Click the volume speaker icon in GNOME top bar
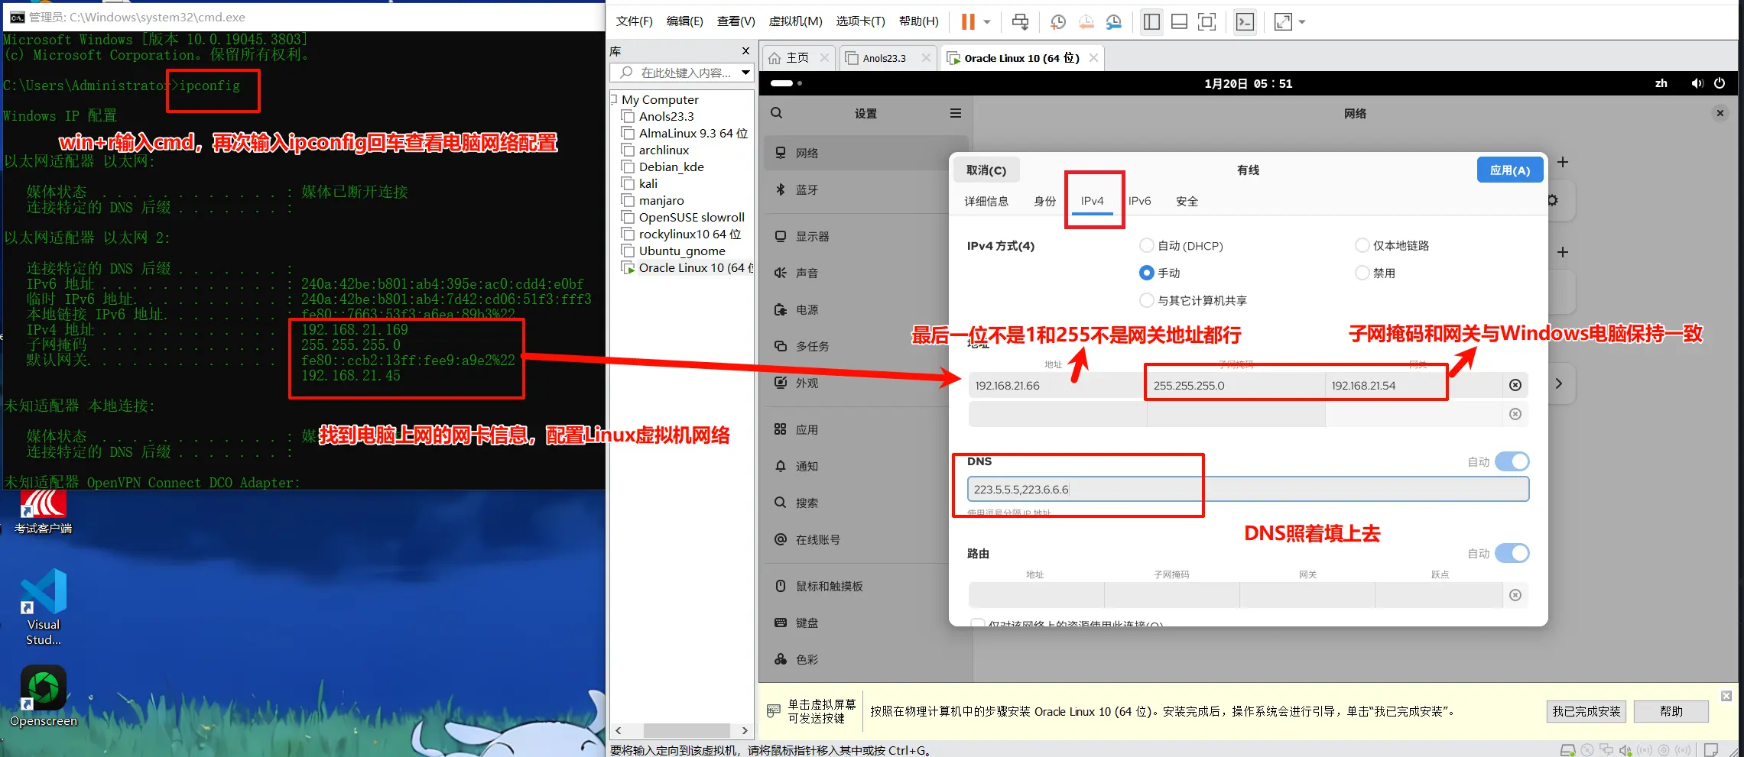This screenshot has width=1744, height=757. coord(1697,83)
